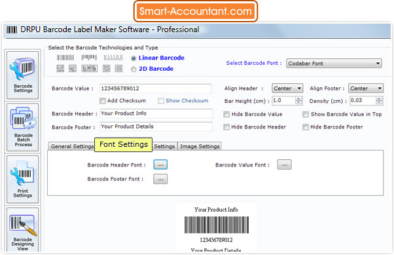
Task: Click the fifth 2D barcode sample icon
Action: click(118, 68)
